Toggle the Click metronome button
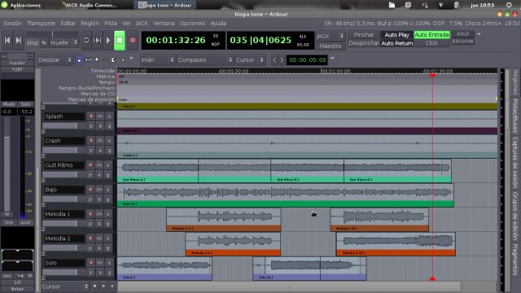 click(x=431, y=43)
